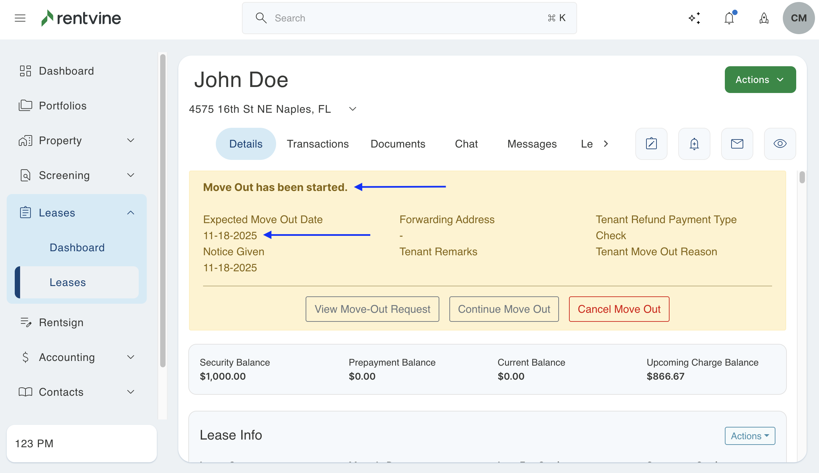Collapse the Leases sidebar section
819x473 pixels.
pyautogui.click(x=131, y=213)
